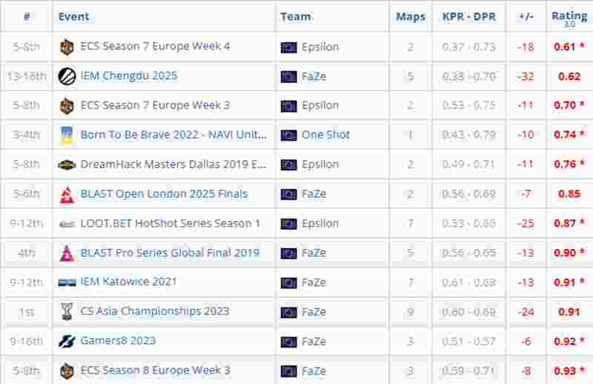Viewport: 593px width, 384px height.
Task: Sort the table by Rating column
Action: [x=569, y=16]
